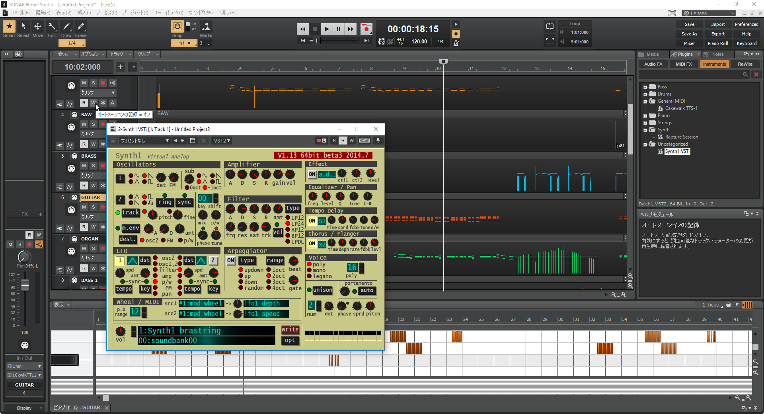This screenshot has height=414, width=764.
Task: Open the Omni input dropdown
Action: [x=24, y=366]
